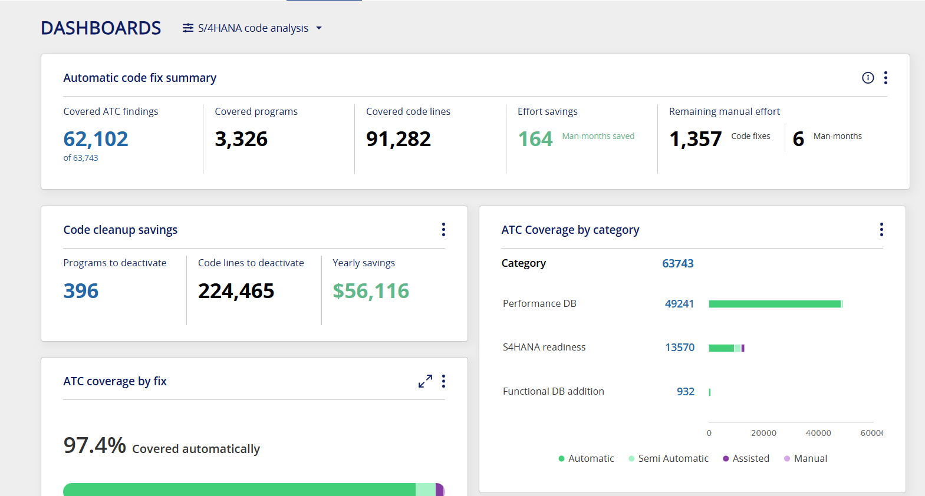
Task: Toggle the Manual legend series
Action: (805, 458)
